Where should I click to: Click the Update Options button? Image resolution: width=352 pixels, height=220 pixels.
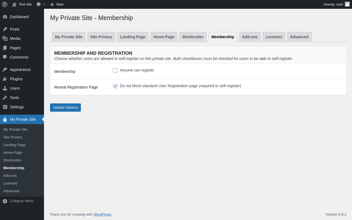65,108
